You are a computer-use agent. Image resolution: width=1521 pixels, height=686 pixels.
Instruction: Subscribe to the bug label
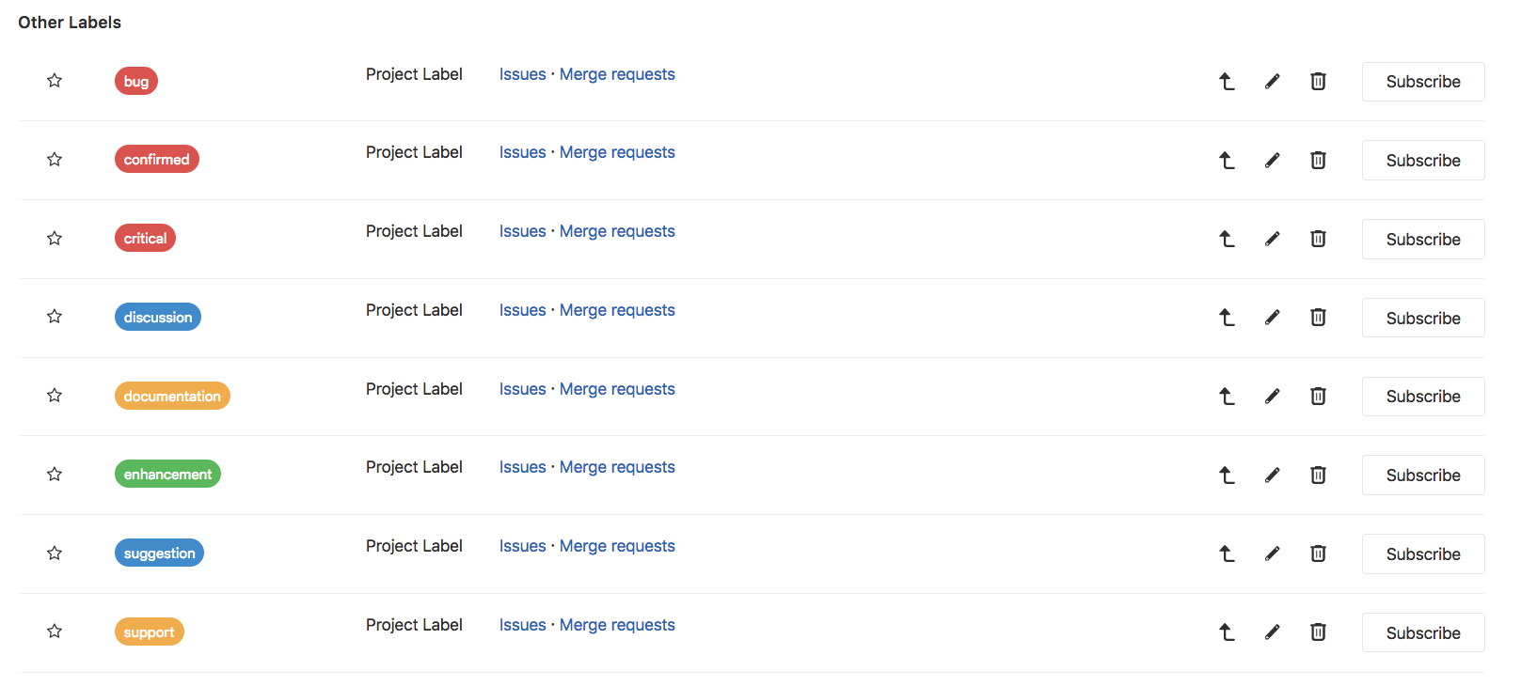(1423, 81)
